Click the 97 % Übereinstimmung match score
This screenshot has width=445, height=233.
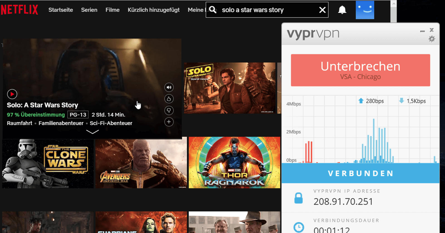[36, 115]
